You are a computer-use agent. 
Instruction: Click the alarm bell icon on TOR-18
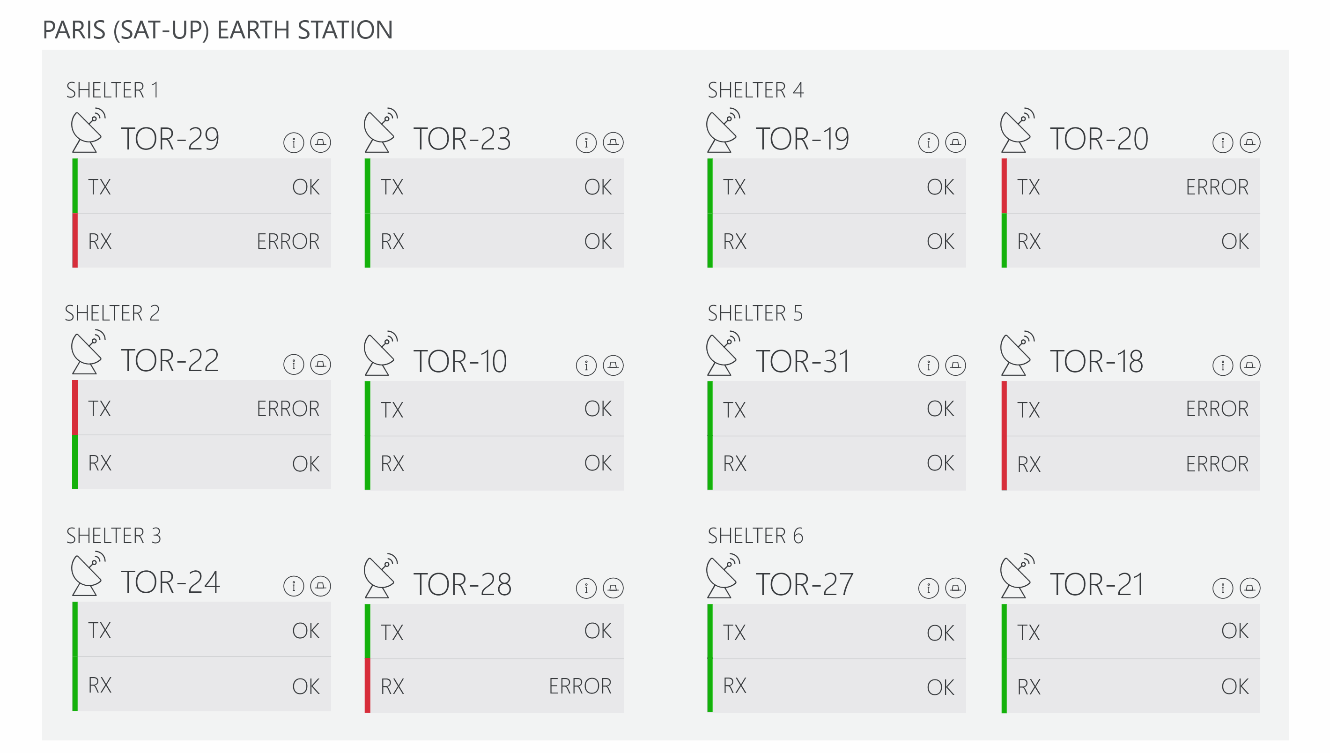tap(1248, 365)
